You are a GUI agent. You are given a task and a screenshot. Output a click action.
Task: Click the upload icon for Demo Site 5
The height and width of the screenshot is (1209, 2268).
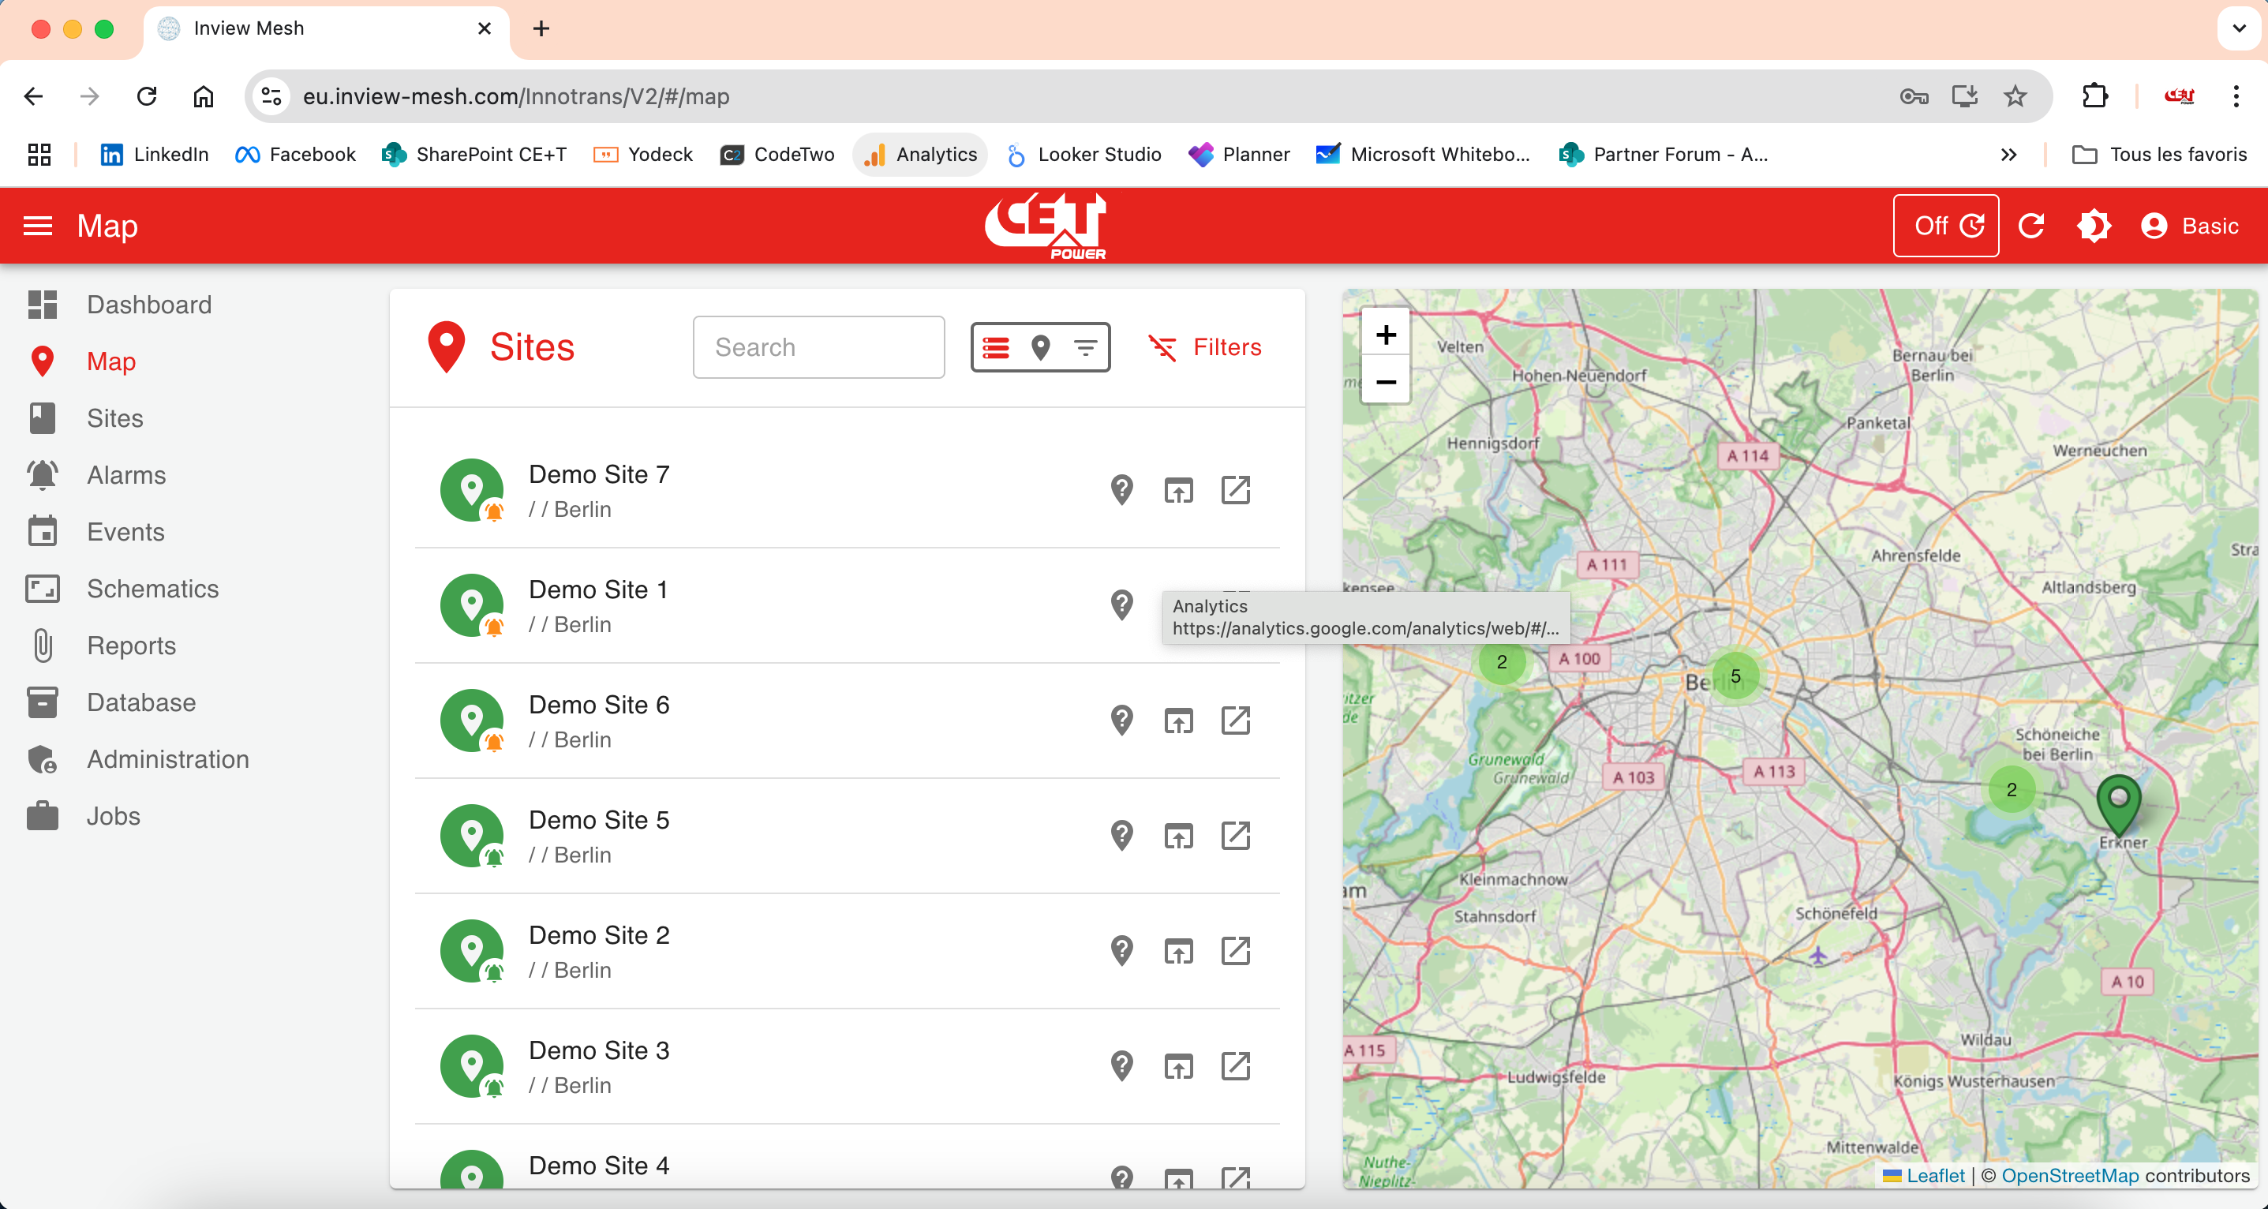[x=1178, y=836]
